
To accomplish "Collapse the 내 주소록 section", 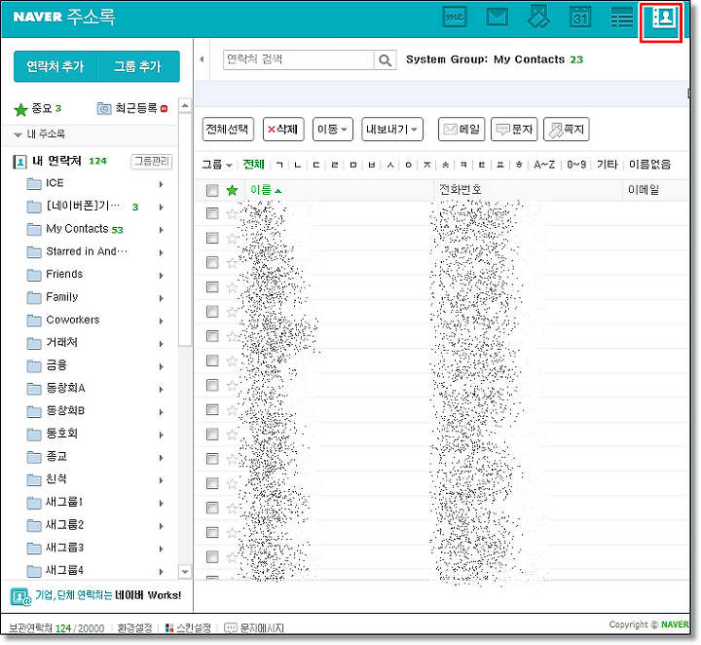I will pyautogui.click(x=18, y=134).
